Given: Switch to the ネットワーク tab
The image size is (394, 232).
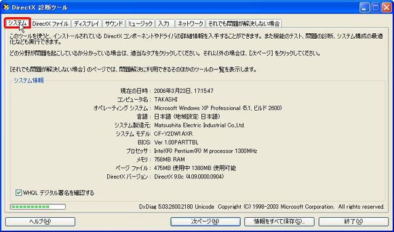Looking at the screenshot, I should click(190, 24).
